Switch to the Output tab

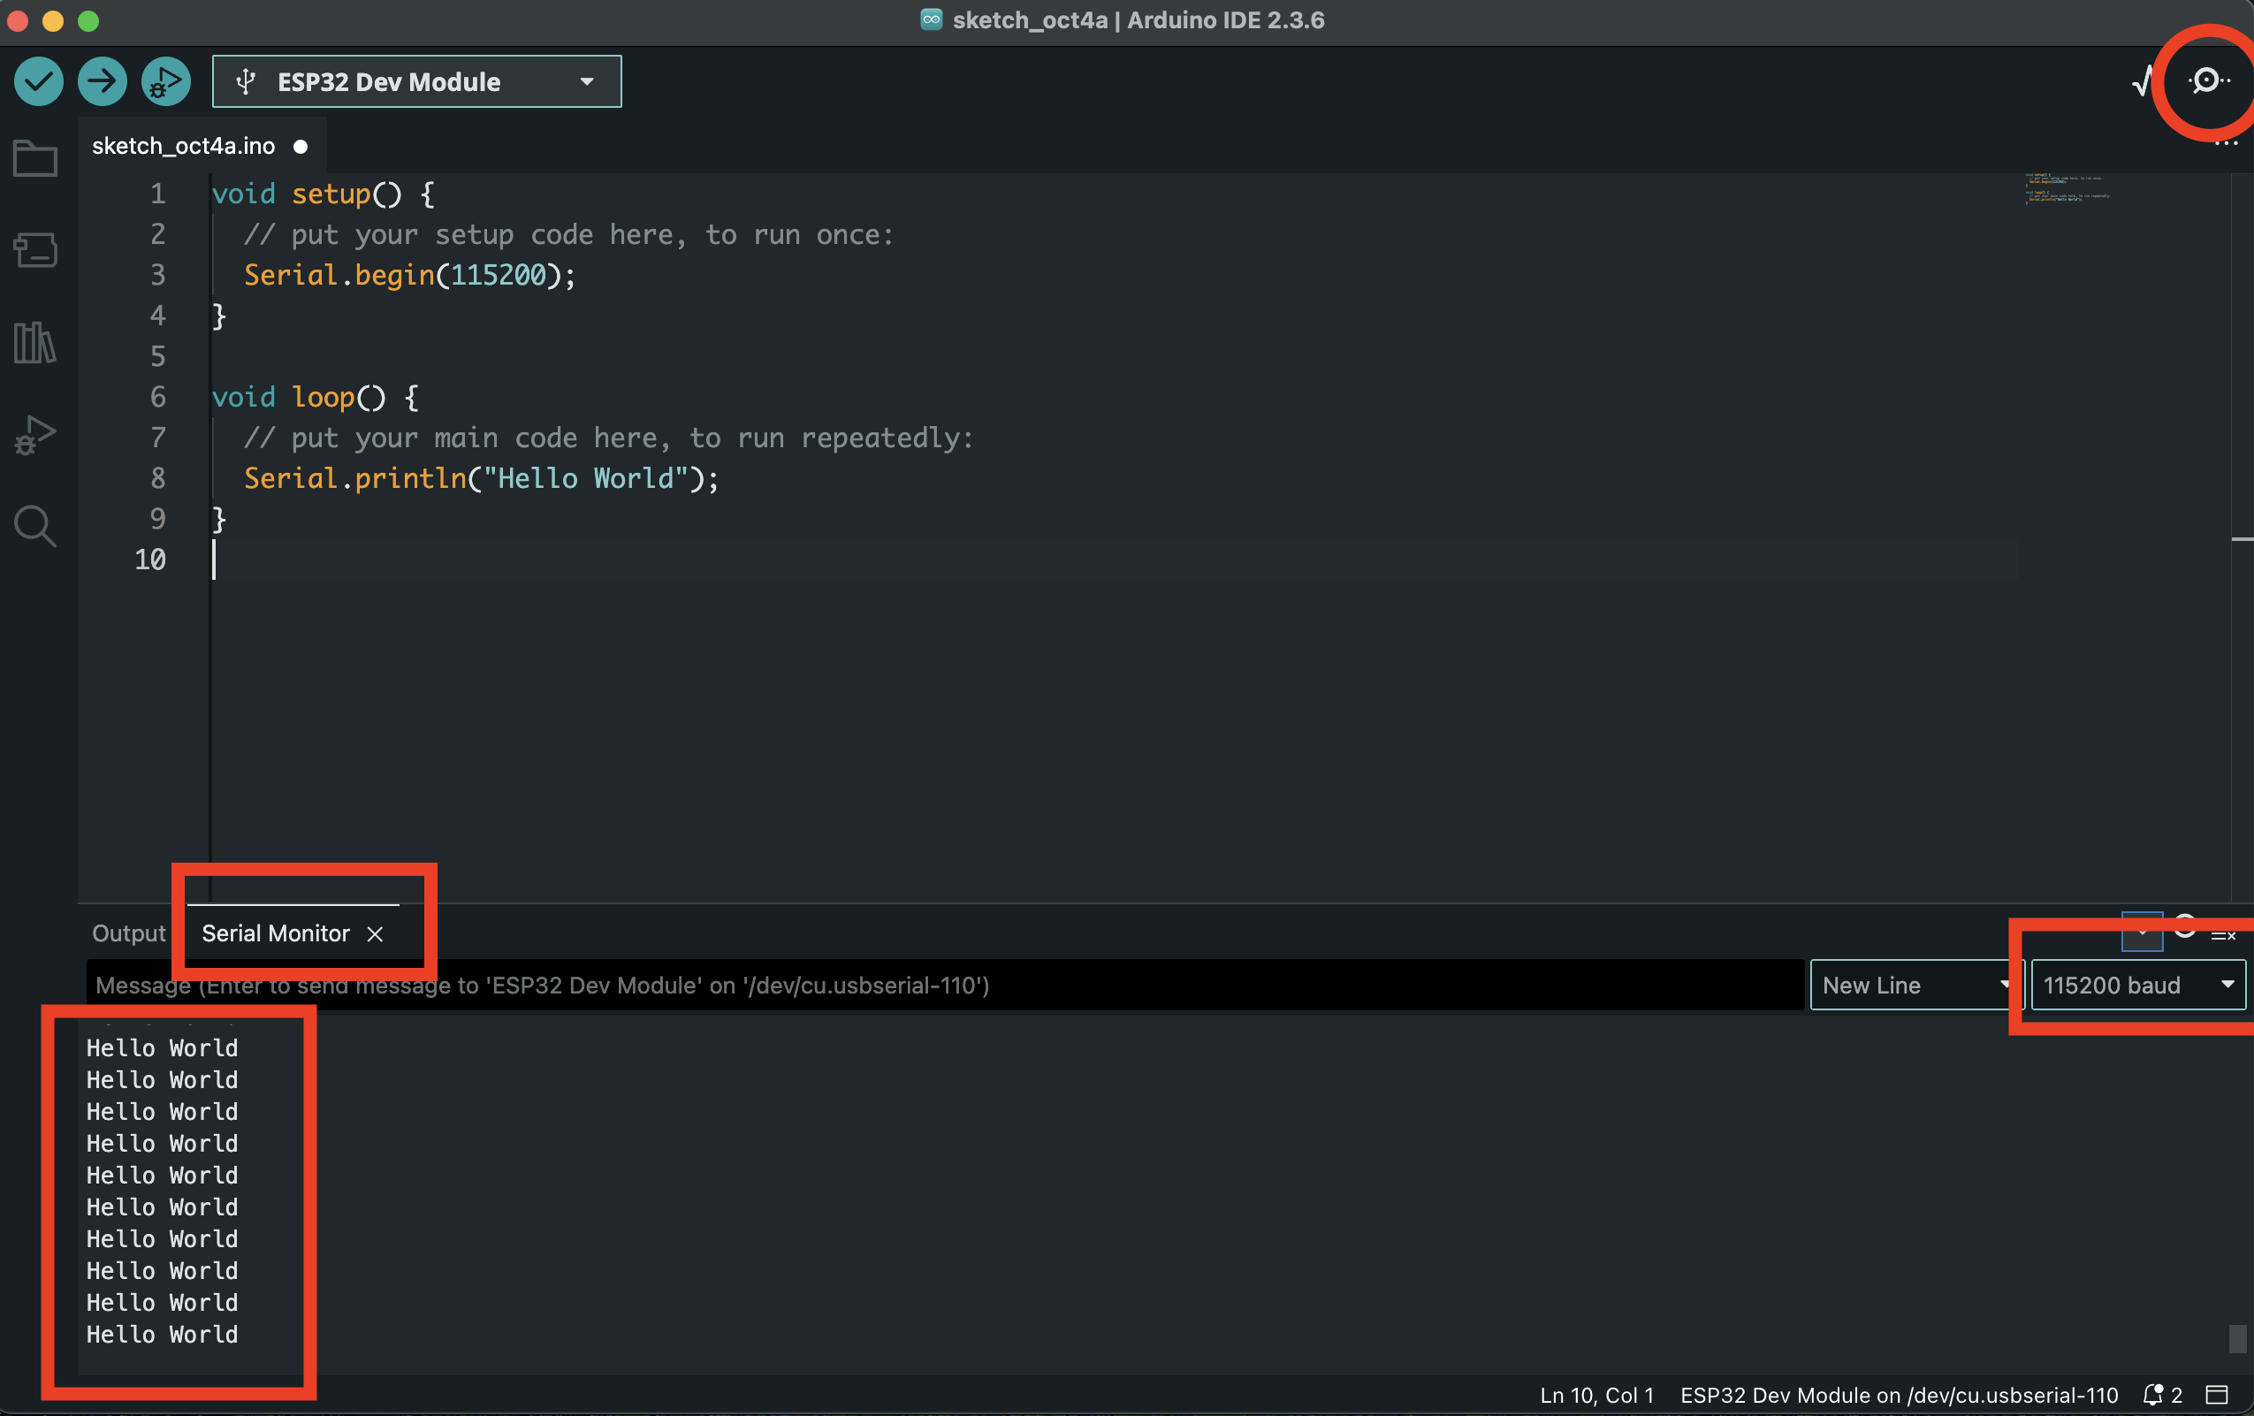tap(128, 933)
